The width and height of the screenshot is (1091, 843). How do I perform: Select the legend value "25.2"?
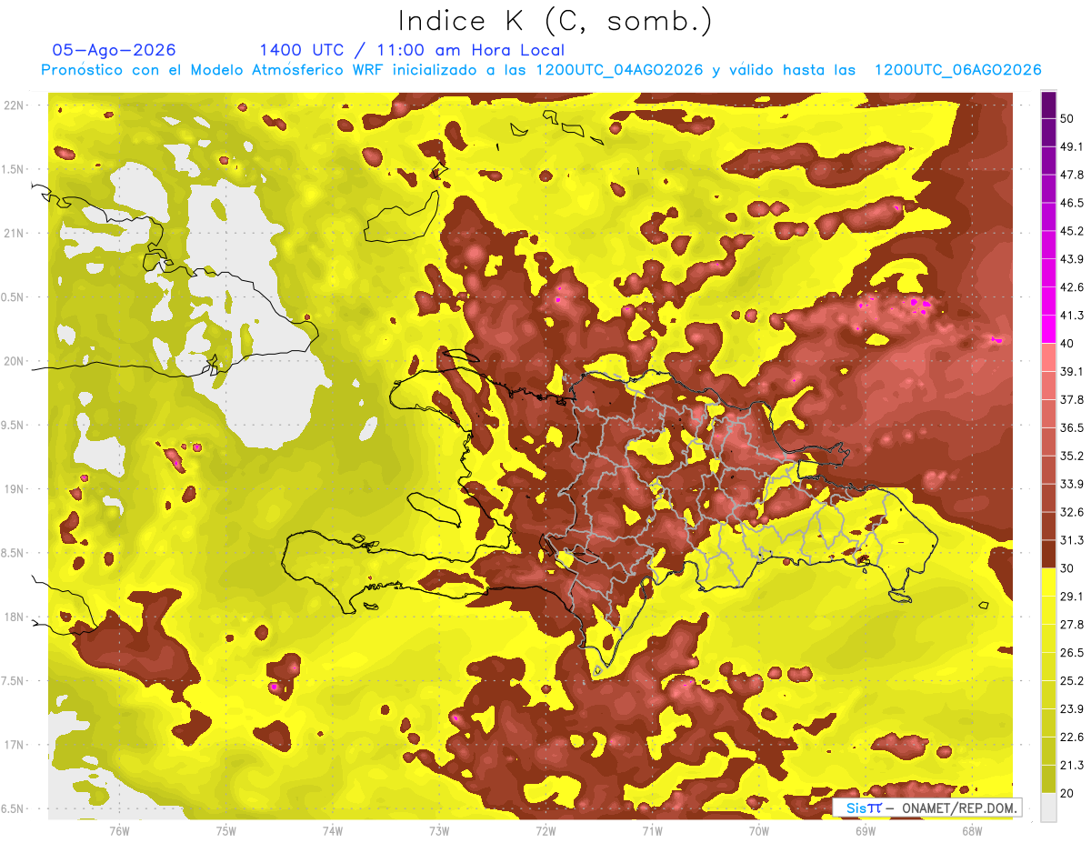(x=1072, y=681)
